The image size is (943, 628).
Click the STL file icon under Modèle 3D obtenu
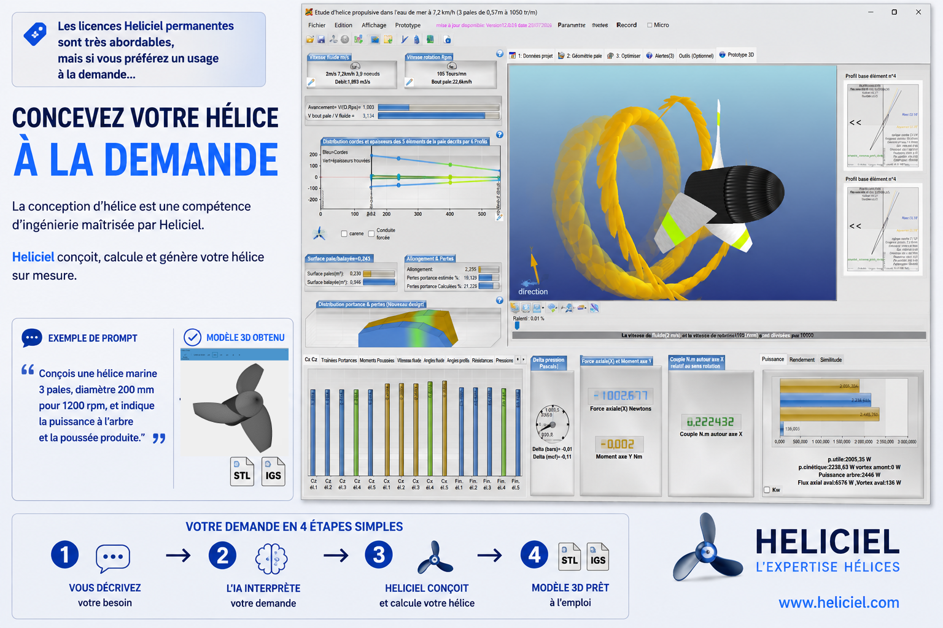243,472
